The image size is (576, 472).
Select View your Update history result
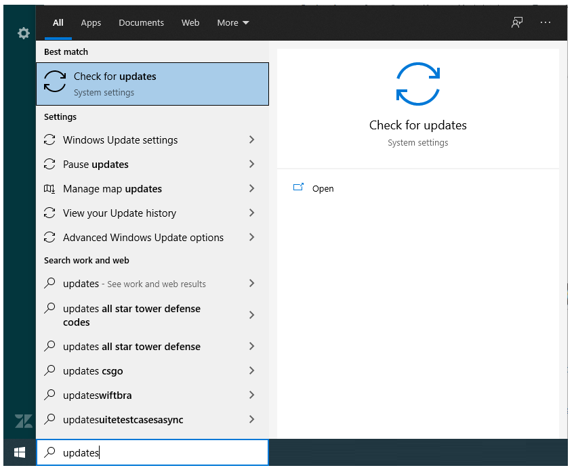[x=152, y=213]
